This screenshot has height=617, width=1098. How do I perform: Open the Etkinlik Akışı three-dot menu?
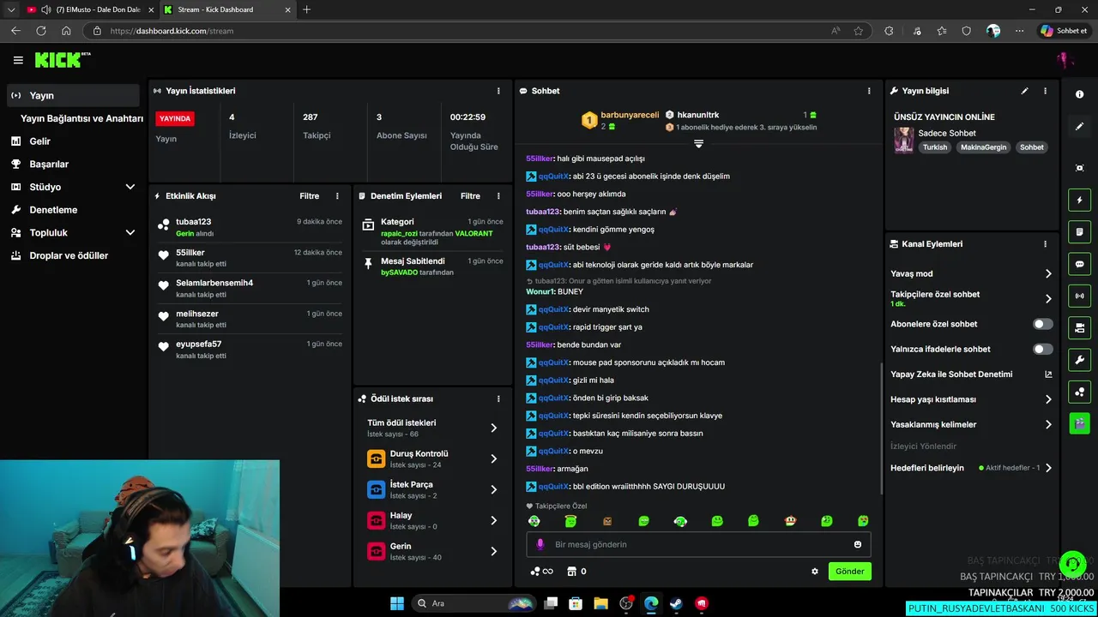(x=337, y=196)
